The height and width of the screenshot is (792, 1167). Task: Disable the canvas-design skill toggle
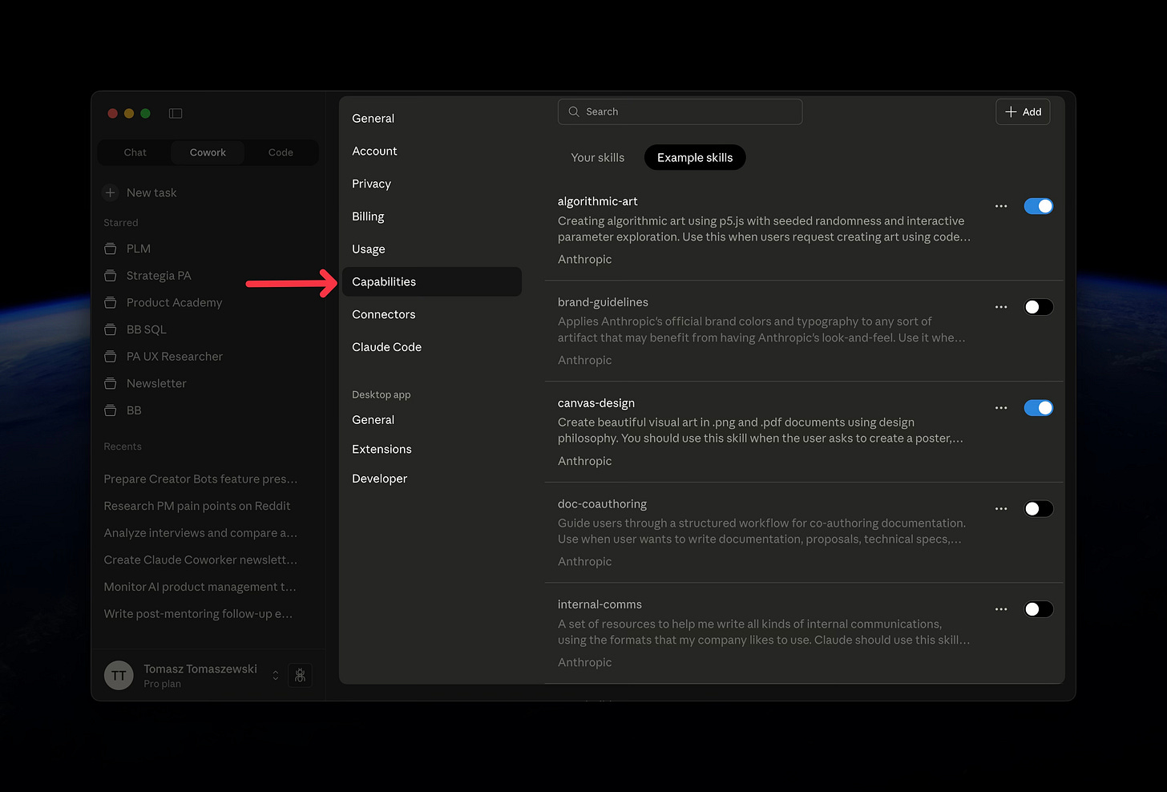point(1038,408)
